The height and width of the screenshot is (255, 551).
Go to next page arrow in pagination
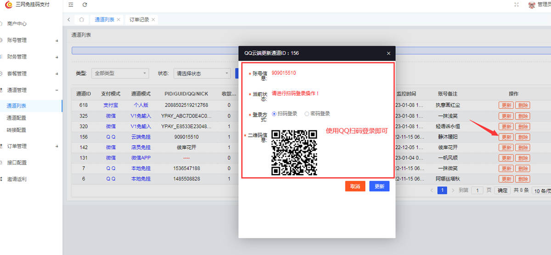coord(453,190)
